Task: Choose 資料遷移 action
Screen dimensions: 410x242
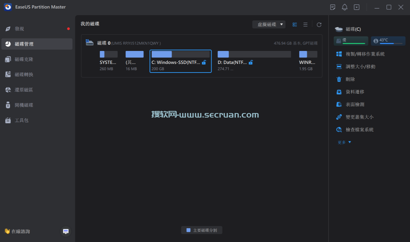Action: pos(350,92)
